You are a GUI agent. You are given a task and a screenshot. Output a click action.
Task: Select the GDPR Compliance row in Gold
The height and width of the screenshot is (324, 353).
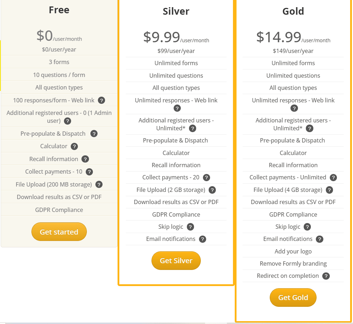coord(293,214)
